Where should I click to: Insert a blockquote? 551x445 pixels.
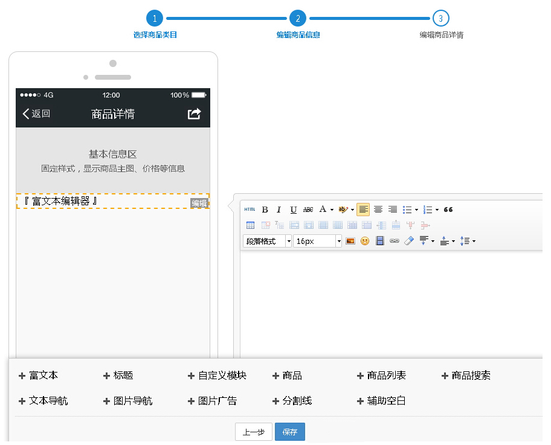pyautogui.click(x=448, y=210)
